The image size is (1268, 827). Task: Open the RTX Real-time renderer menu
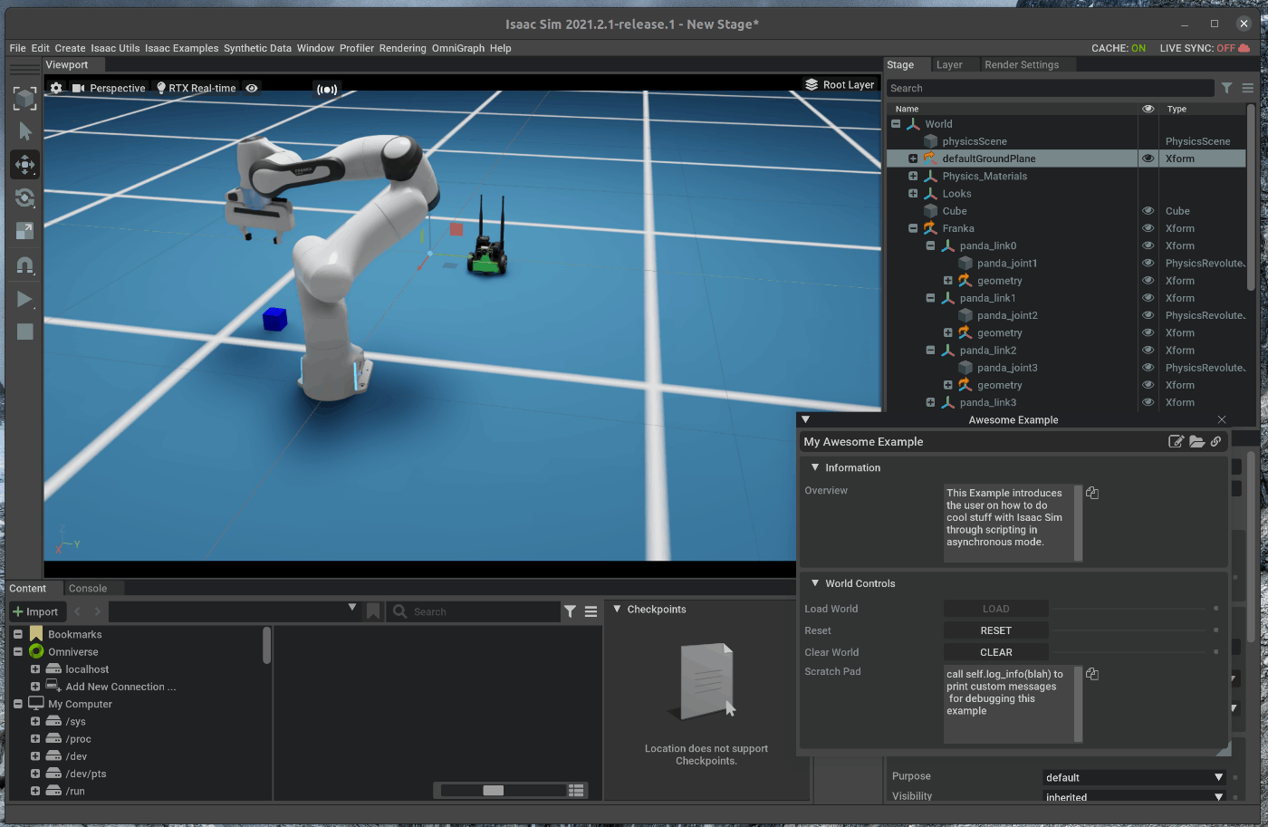click(x=197, y=88)
